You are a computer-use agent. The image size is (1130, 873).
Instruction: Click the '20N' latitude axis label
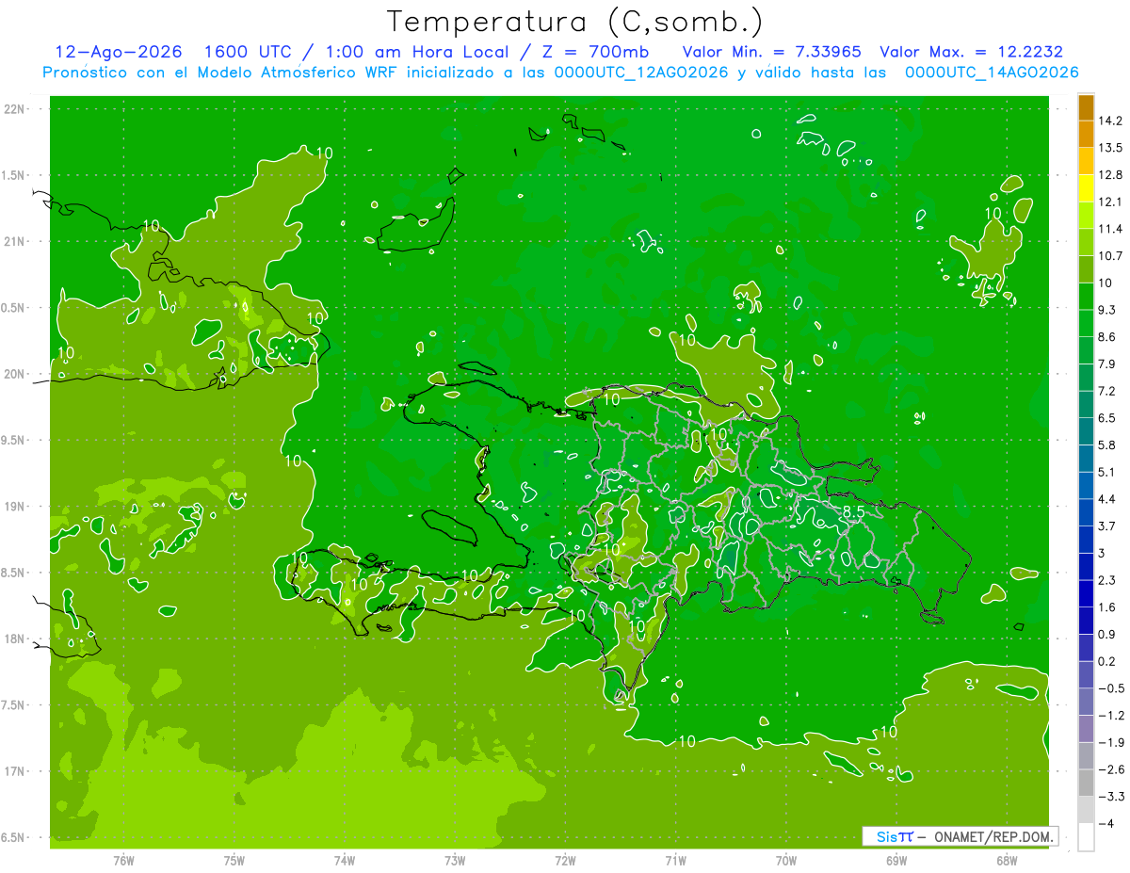(12, 374)
